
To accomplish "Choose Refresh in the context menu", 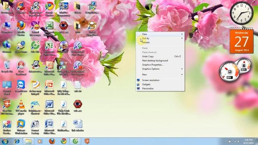I will (x=160, y=42).
